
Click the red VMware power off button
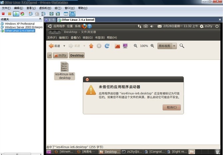[3, 14]
